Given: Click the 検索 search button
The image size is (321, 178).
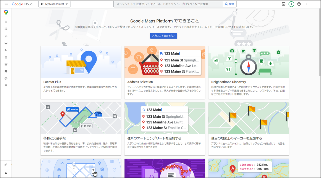Looking at the screenshot, I should pos(230,4).
